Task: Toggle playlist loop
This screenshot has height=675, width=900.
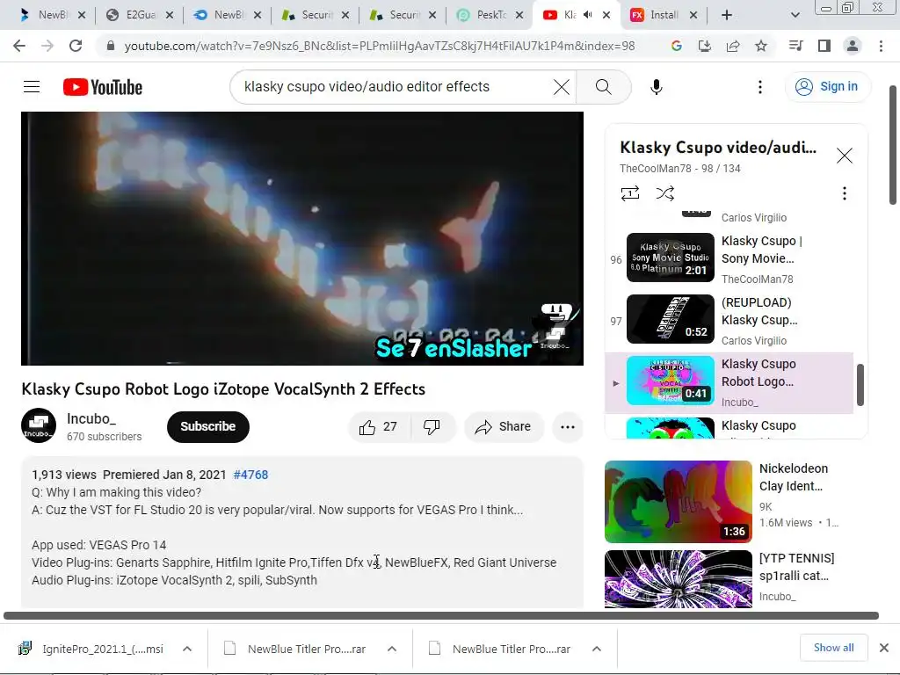Action: point(629,192)
